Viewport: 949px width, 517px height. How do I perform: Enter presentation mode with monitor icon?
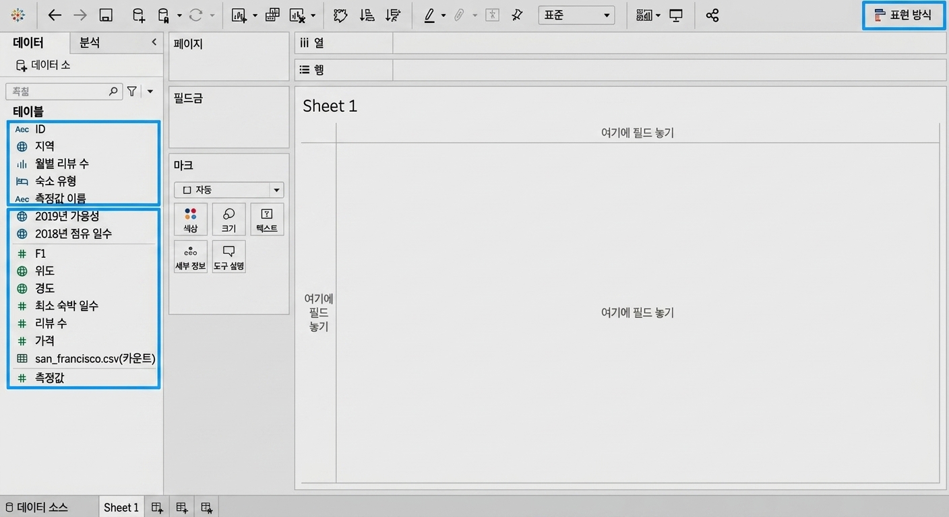[x=676, y=15]
